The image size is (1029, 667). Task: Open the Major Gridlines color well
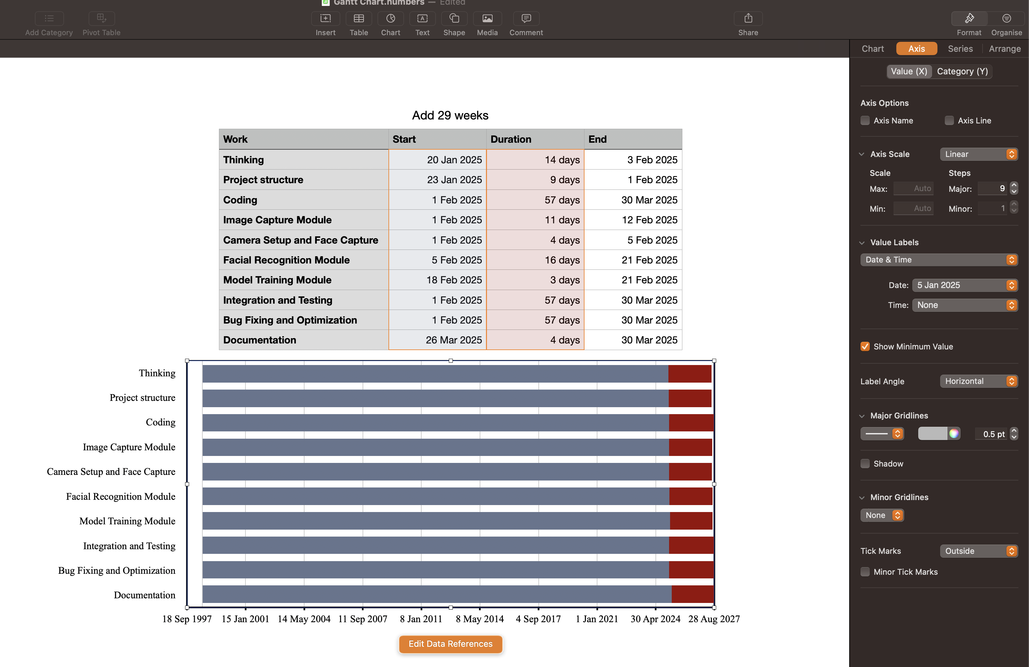[932, 433]
